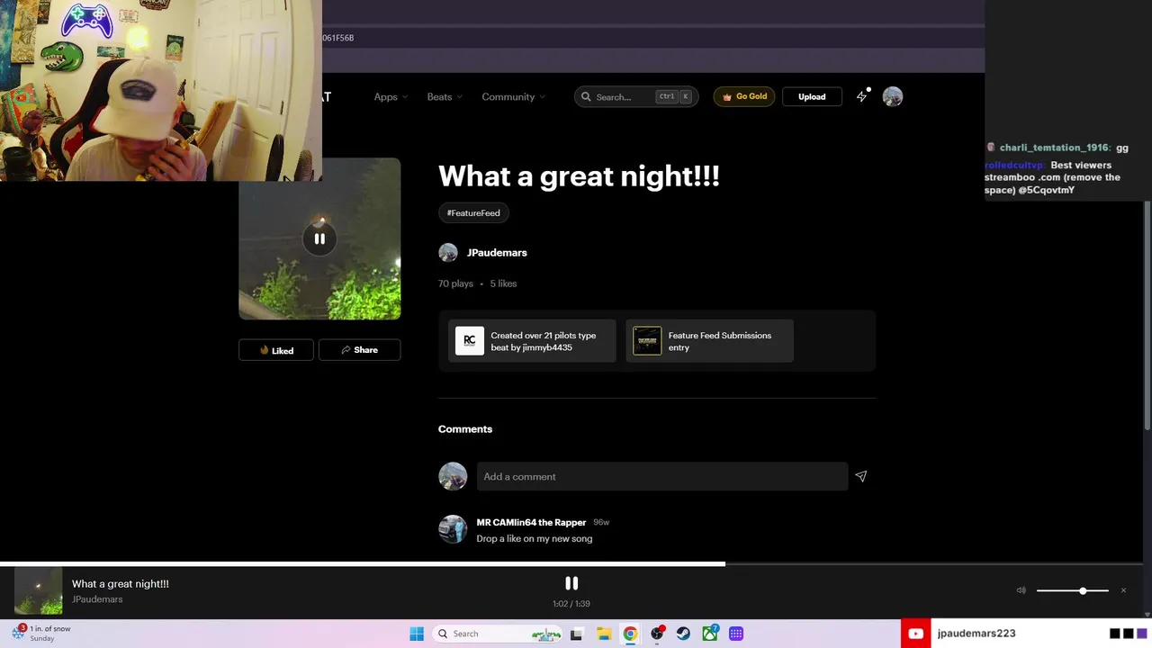The image size is (1152, 648).
Task: Click the YouTube icon in stream overlay
Action: pyautogui.click(x=915, y=634)
